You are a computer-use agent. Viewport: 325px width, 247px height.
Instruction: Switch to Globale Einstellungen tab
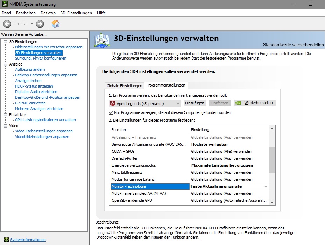click(124, 86)
